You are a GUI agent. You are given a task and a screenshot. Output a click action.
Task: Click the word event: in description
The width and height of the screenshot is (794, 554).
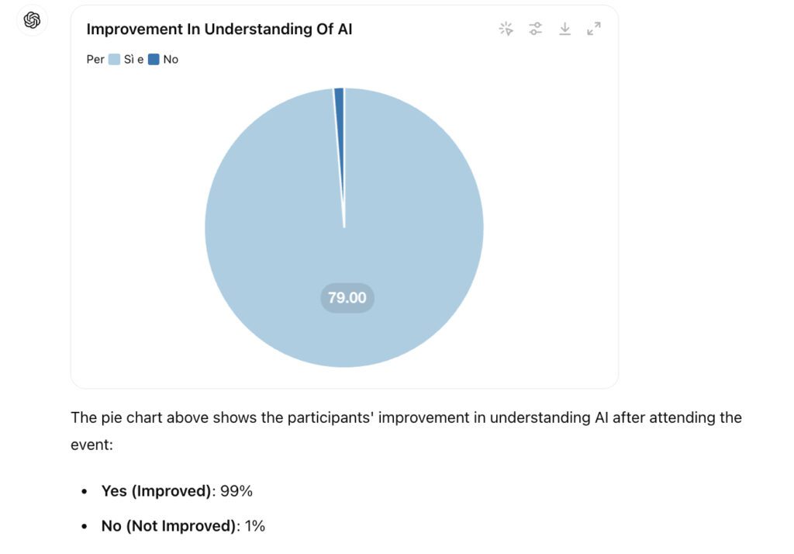91,445
